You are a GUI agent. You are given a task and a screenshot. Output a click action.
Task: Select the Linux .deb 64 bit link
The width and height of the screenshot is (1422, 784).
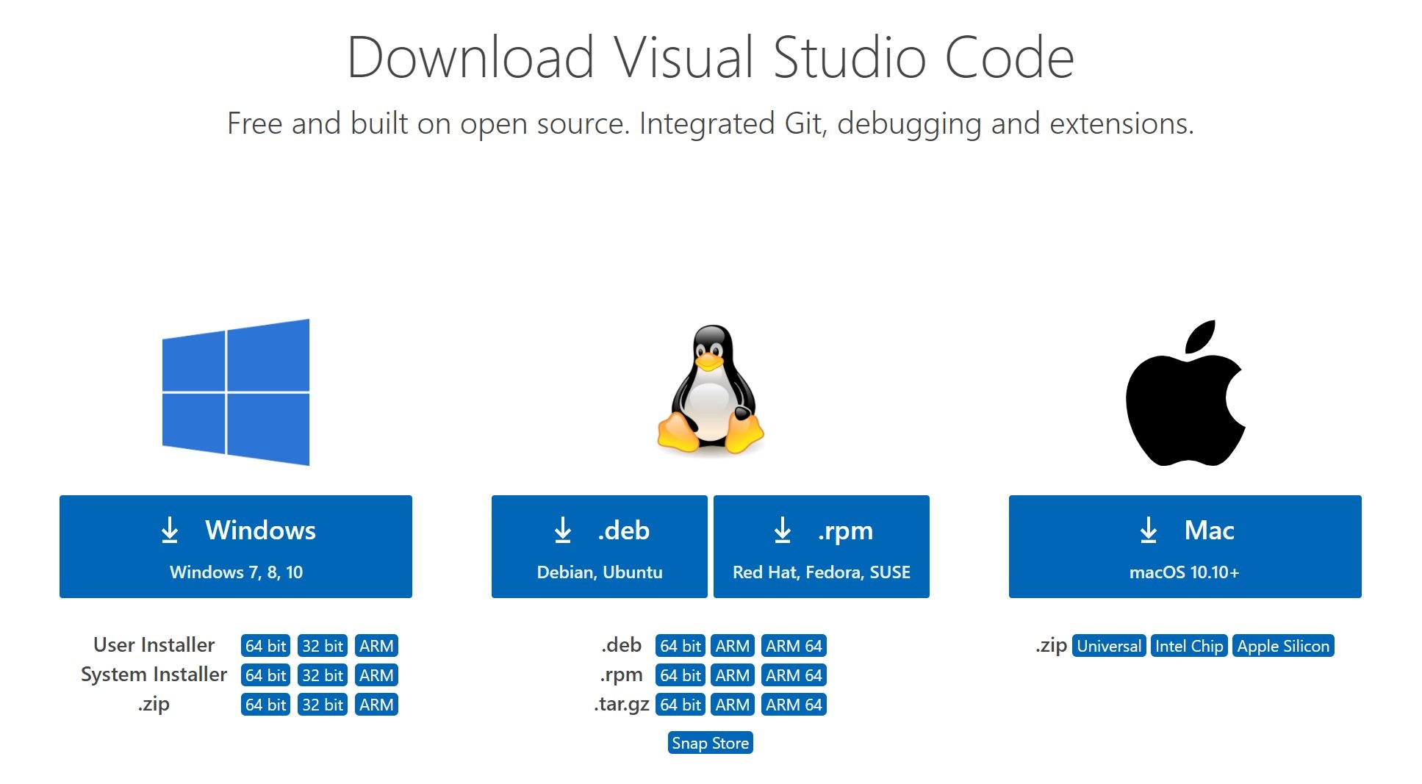point(680,646)
